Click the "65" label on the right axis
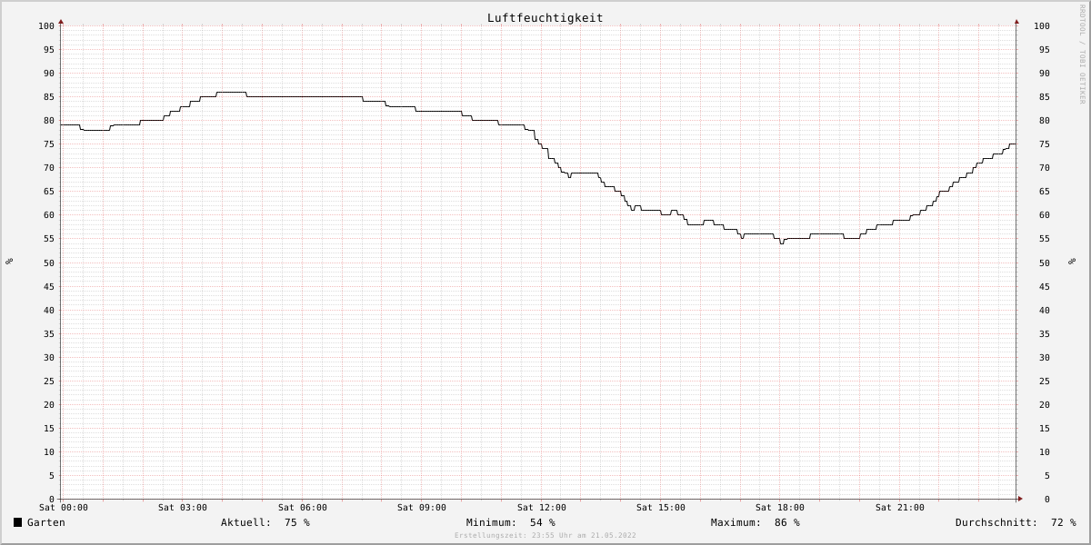Viewport: 1091px width, 545px height. [x=1044, y=192]
